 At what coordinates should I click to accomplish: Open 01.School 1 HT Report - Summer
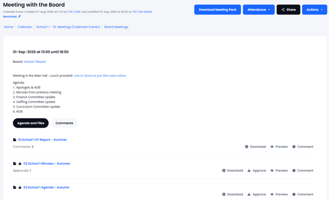point(42,139)
